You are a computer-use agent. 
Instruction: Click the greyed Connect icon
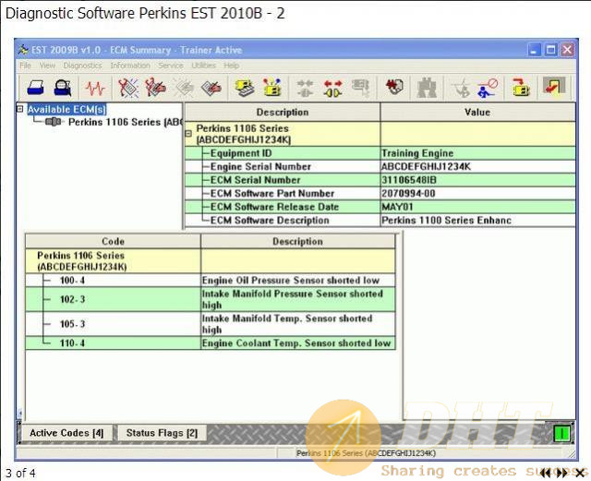305,89
